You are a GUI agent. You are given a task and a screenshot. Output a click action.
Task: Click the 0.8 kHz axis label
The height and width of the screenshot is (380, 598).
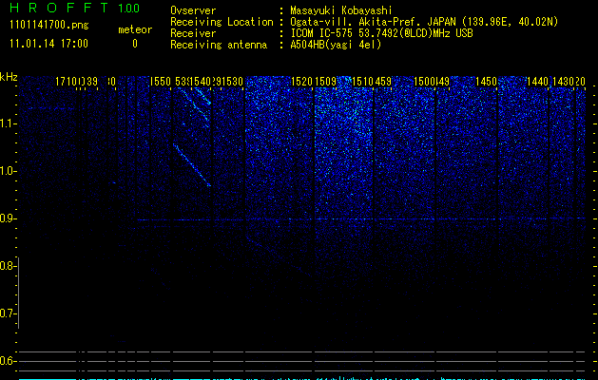click(8, 266)
